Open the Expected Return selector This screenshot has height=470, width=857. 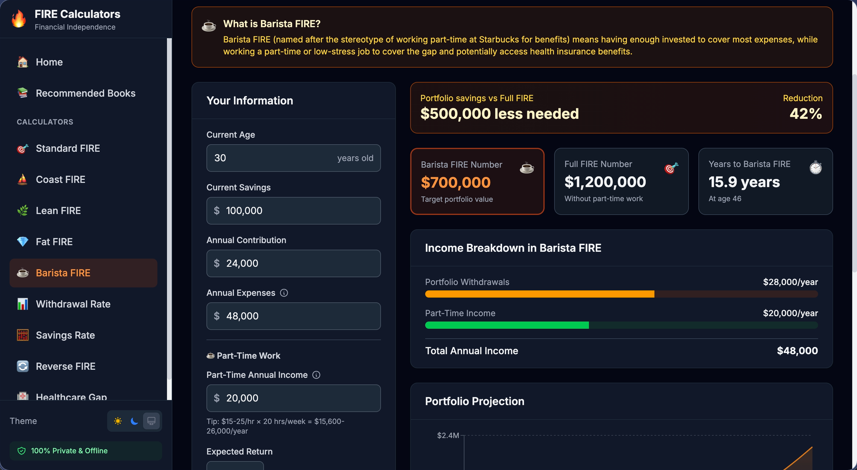[x=235, y=467]
